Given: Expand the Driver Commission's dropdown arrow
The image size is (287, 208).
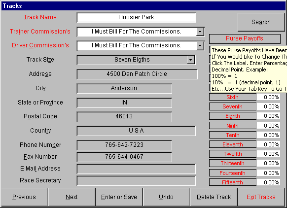Looking at the screenshot, I should [200, 45].
